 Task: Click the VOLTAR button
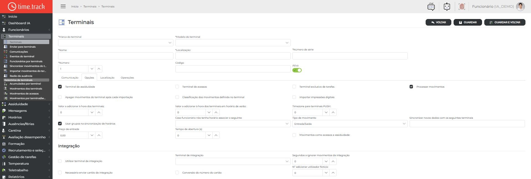(x=438, y=22)
